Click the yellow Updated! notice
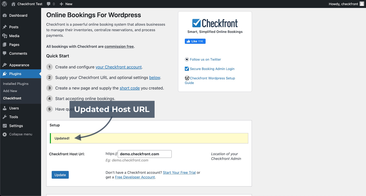Screen dimensions: 366x196 (x=149, y=138)
